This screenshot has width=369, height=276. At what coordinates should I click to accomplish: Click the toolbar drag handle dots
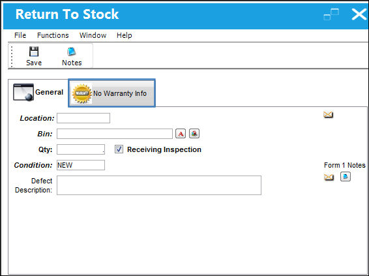(12, 57)
